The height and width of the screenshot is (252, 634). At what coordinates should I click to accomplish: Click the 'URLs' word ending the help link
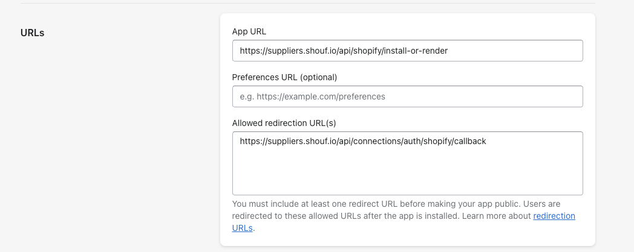pyautogui.click(x=242, y=228)
